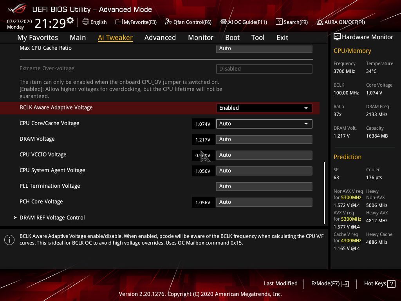Click the globe language icon

pos(86,22)
